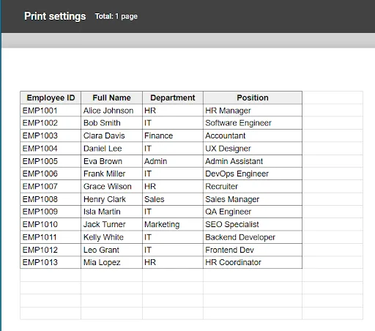Viewport: 375px width, 331px height.
Task: Click the Print settings title
Action: [55, 16]
